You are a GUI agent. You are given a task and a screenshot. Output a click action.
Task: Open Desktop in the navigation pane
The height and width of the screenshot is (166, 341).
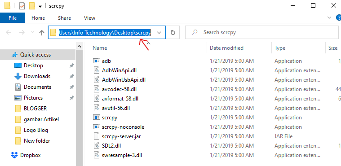[x=33, y=66]
